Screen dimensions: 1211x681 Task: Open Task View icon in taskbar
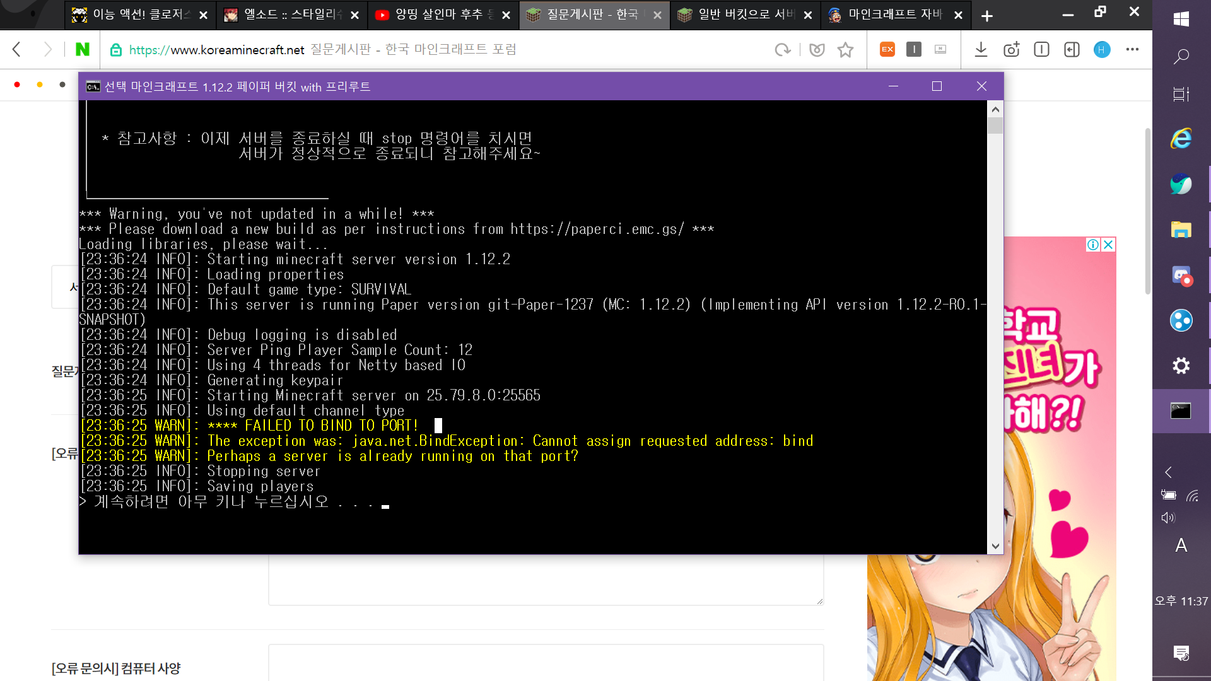click(1181, 94)
